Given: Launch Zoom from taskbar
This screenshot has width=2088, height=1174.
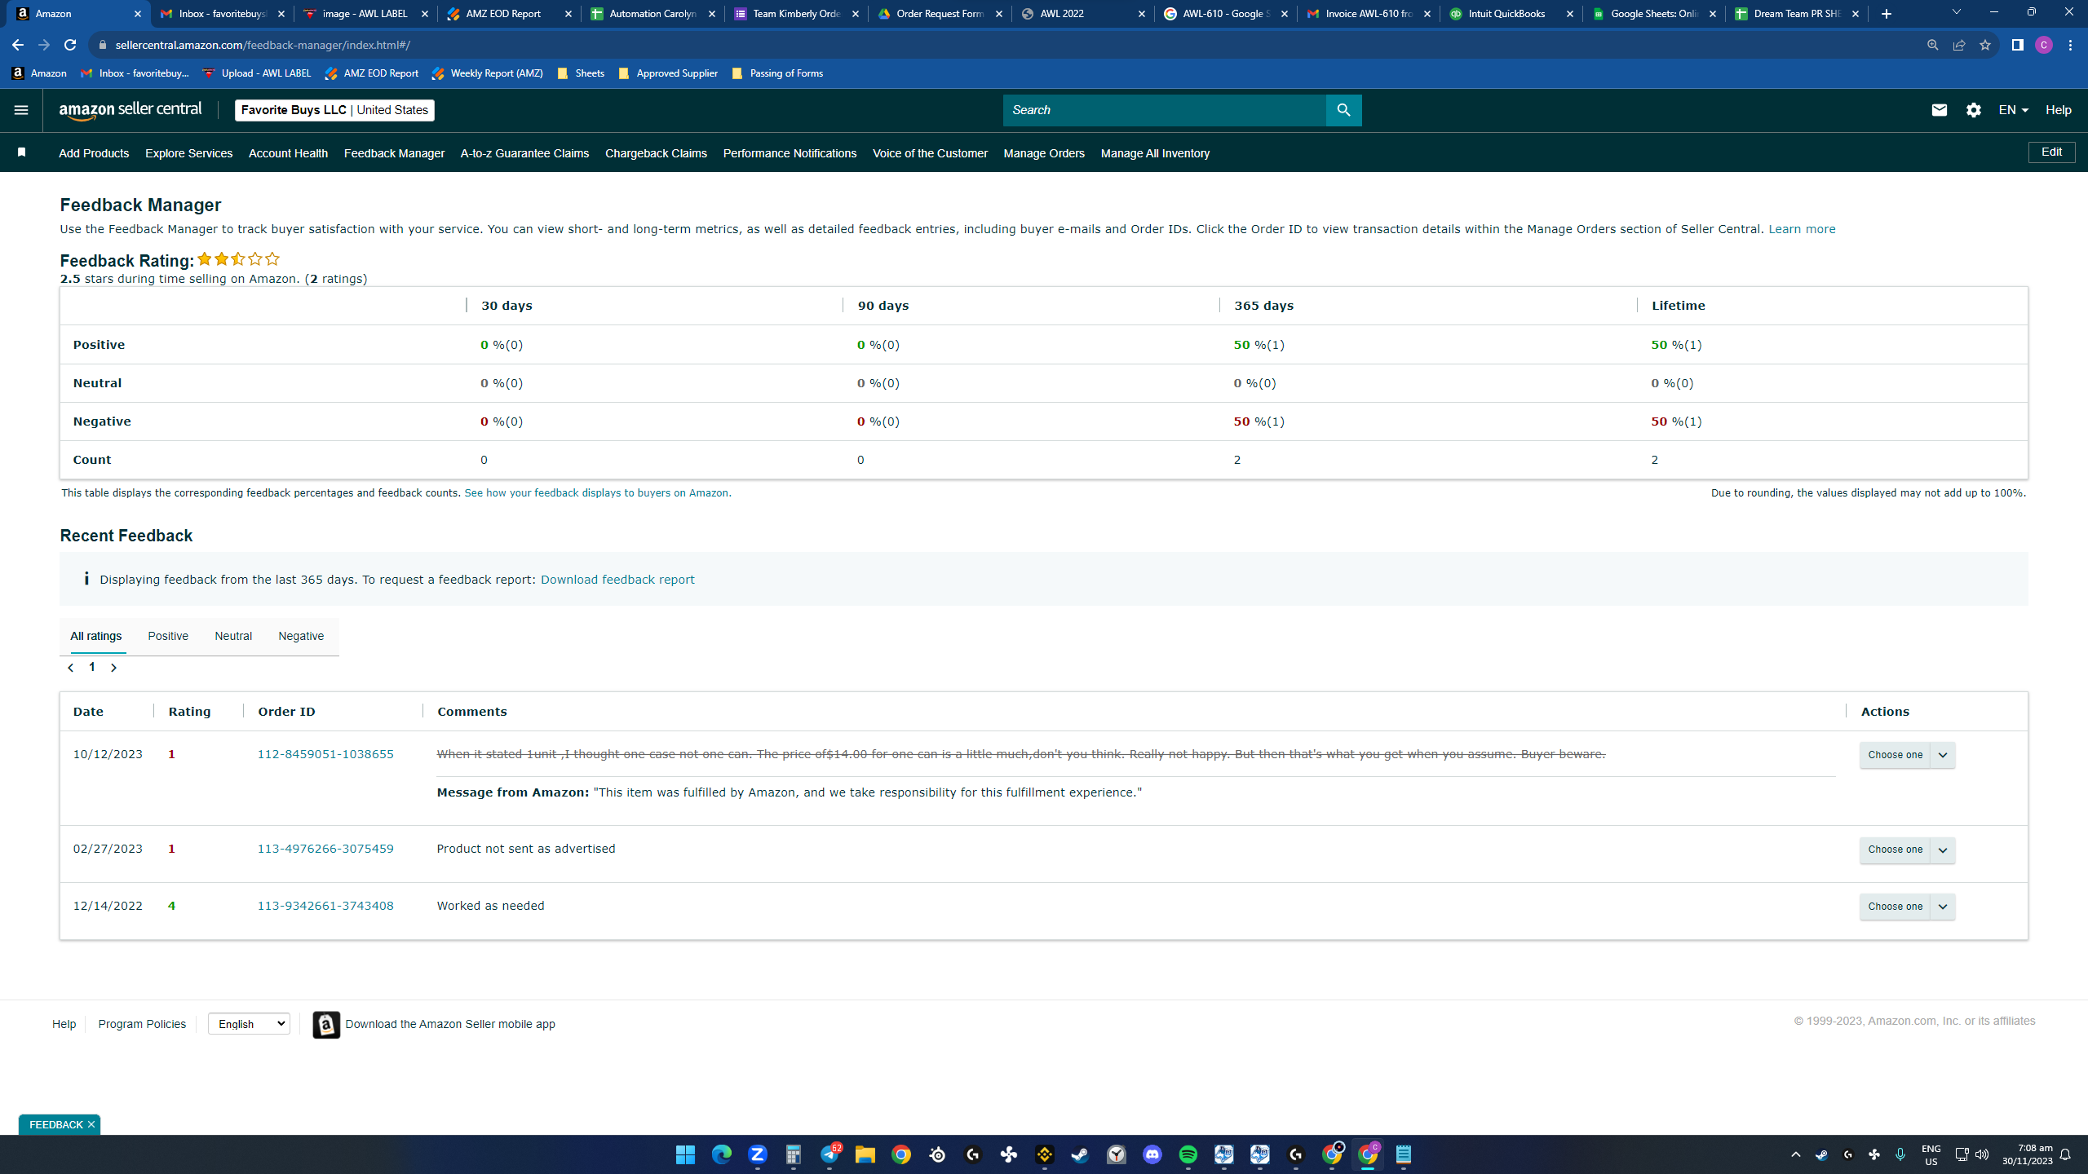Looking at the screenshot, I should [758, 1154].
